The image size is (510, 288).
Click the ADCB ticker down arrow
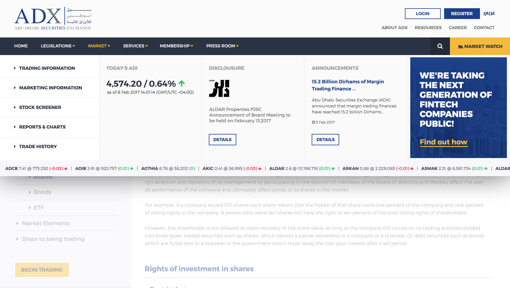point(66,169)
